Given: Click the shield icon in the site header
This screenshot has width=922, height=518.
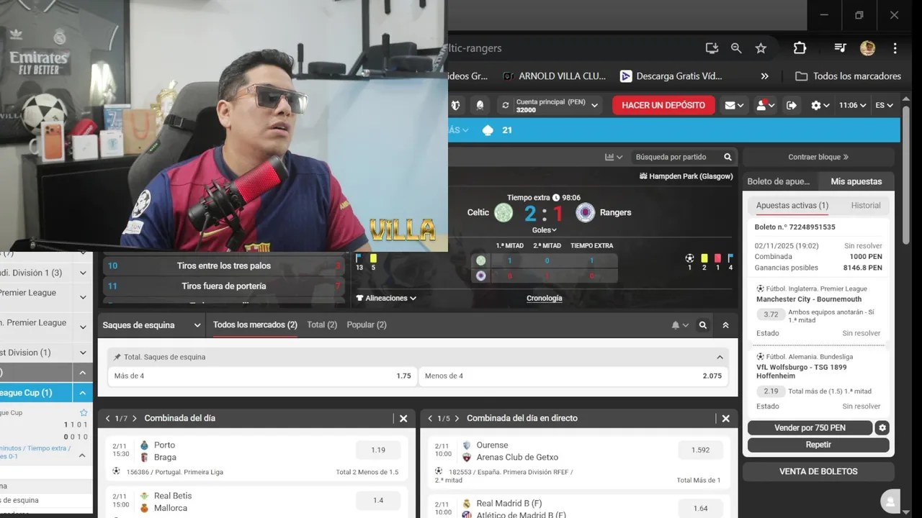Looking at the screenshot, I should 455,105.
